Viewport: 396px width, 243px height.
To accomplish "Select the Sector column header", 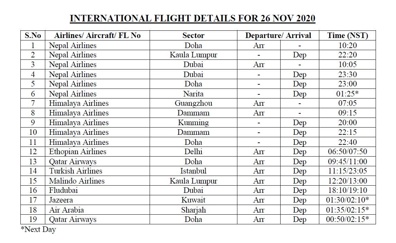I will (193, 35).
